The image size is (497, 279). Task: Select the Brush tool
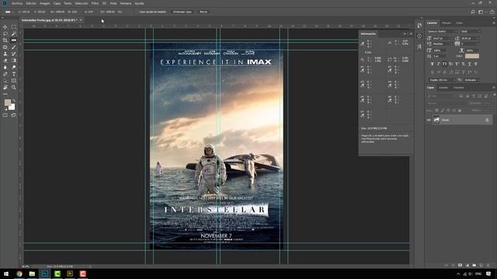14,47
